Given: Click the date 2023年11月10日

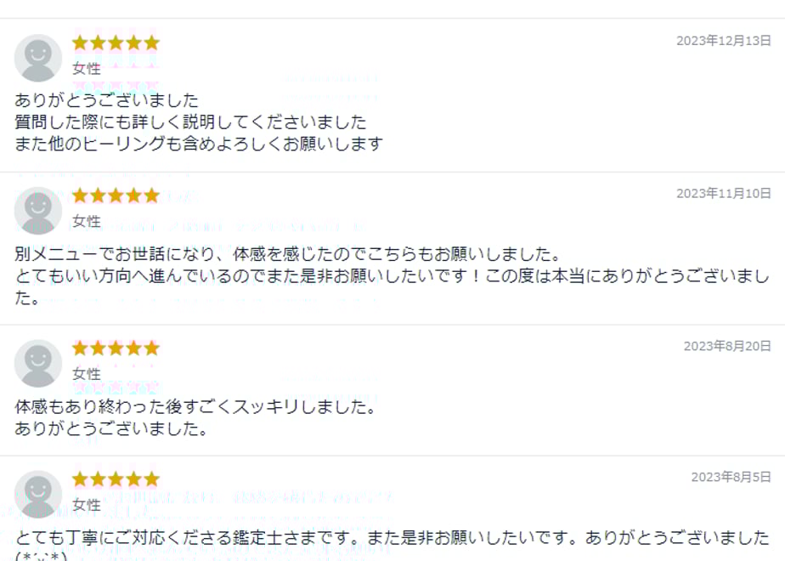Looking at the screenshot, I should 724,194.
